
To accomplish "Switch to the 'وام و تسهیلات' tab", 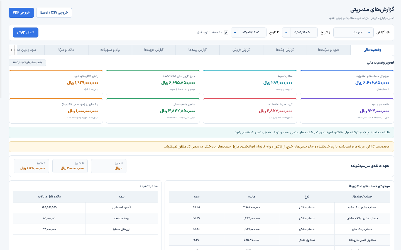I will pyautogui.click(x=110, y=50).
